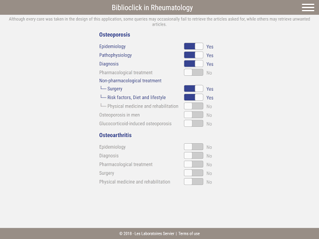Click the Osteoarthritis section heading
Viewport: 319px width, 239px height.
(x=115, y=135)
